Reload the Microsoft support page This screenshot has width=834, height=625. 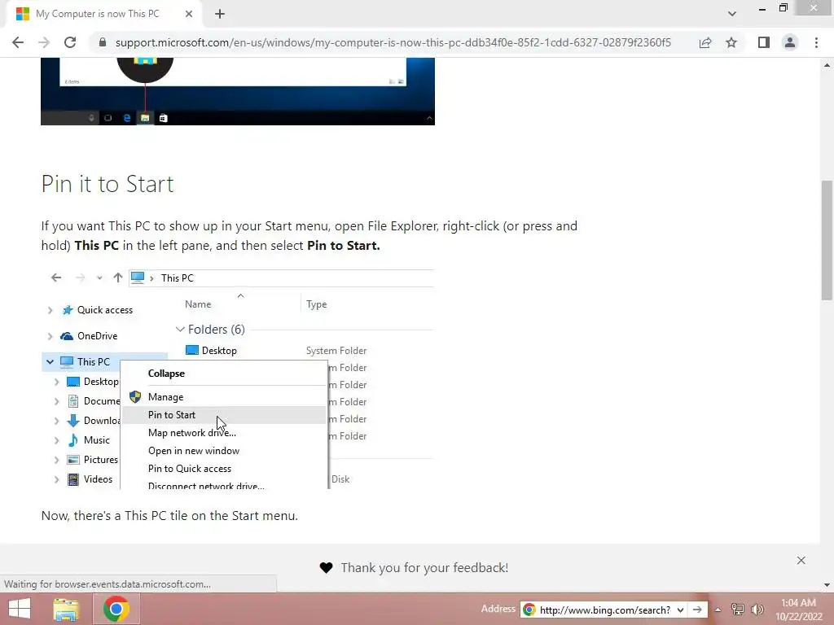pyautogui.click(x=70, y=42)
